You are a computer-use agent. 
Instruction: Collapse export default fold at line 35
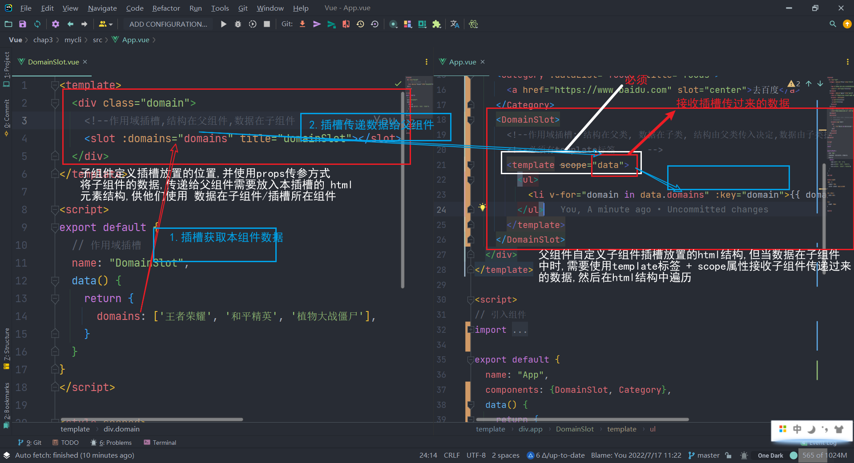click(471, 360)
